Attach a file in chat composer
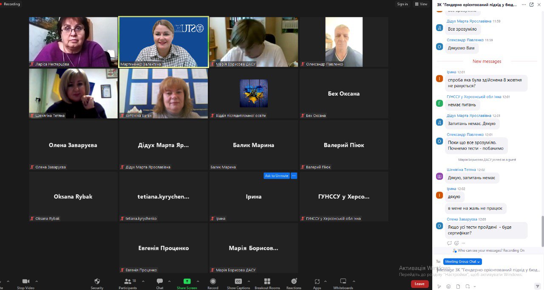544x290 pixels. [458, 287]
